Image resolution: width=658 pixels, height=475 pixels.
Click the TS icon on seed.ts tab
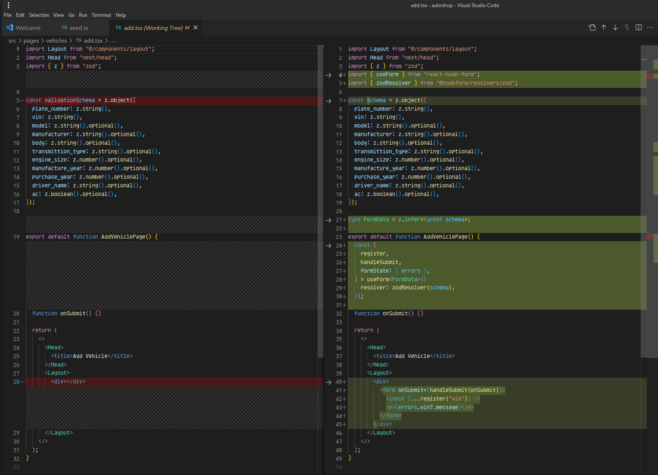(64, 28)
